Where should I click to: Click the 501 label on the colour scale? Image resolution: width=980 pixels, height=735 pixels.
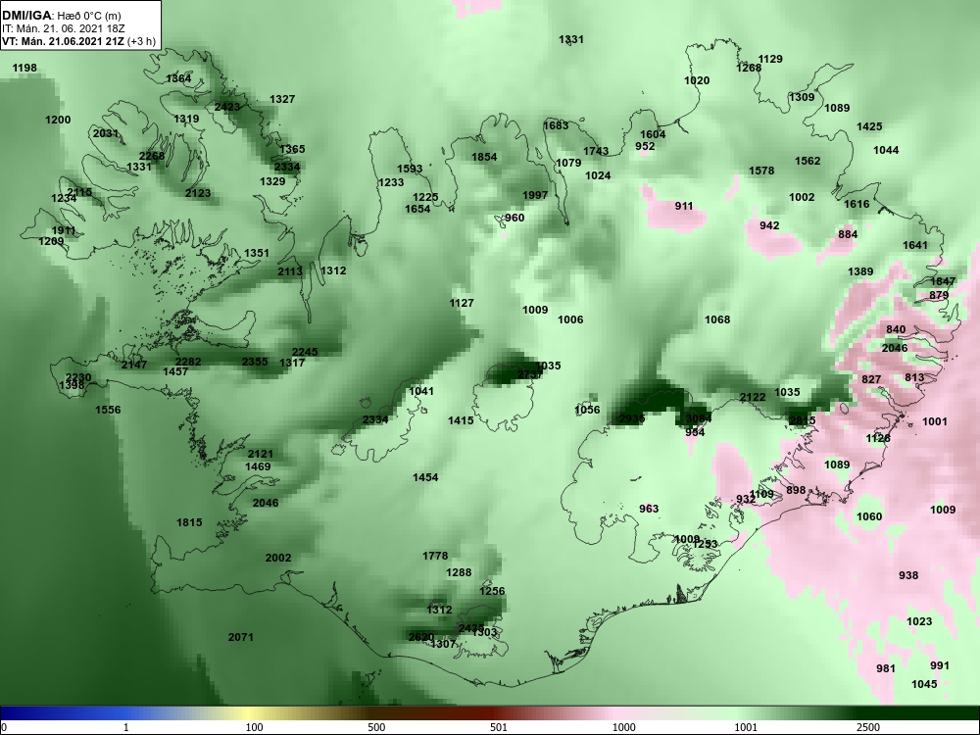click(x=498, y=727)
